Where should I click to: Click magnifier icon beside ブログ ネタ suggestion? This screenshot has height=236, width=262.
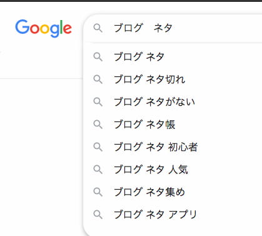point(98,57)
